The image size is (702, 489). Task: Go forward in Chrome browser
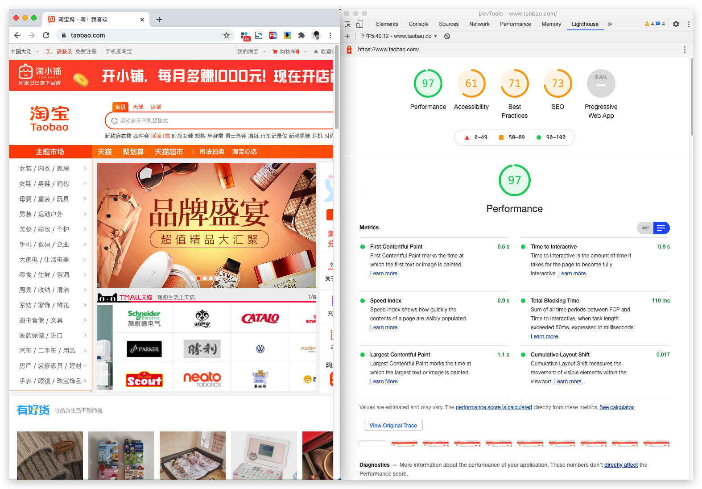click(32, 35)
